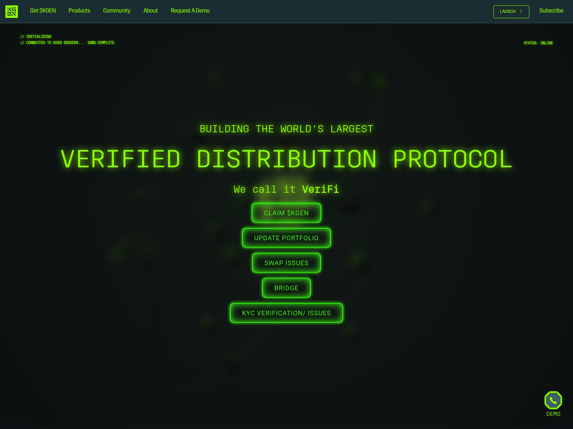Open KYC VERIFICATION/ ISSUES button
Screen dimensions: 573x429
point(286,313)
